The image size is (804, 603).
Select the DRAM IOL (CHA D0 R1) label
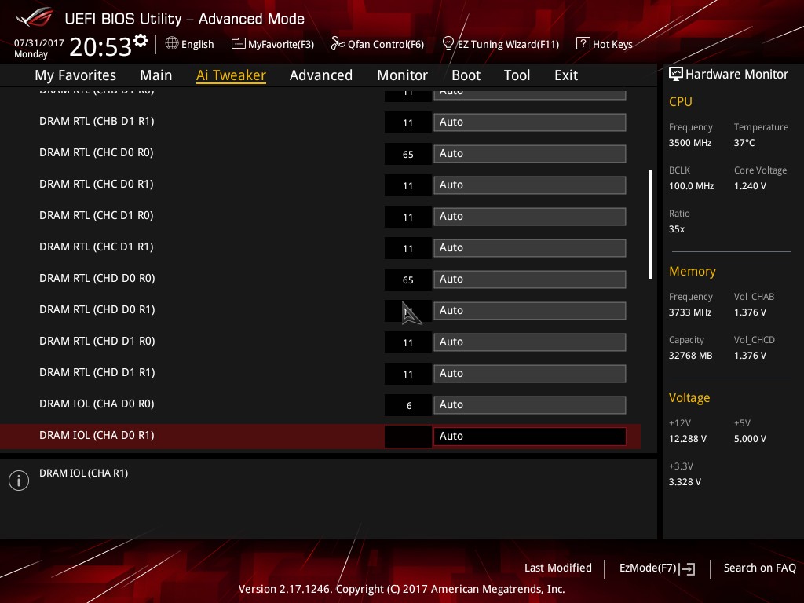click(97, 435)
